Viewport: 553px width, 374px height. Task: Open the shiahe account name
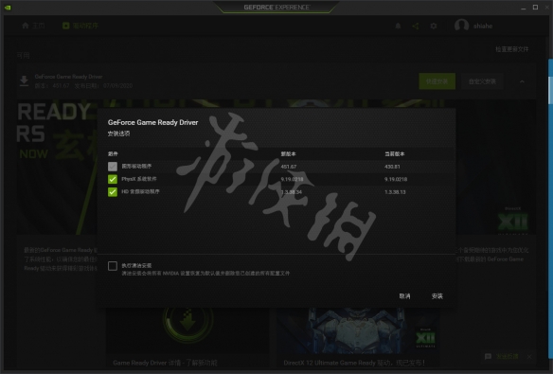tap(483, 26)
